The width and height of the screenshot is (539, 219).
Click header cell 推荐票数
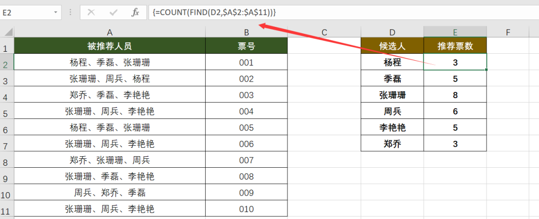455,46
